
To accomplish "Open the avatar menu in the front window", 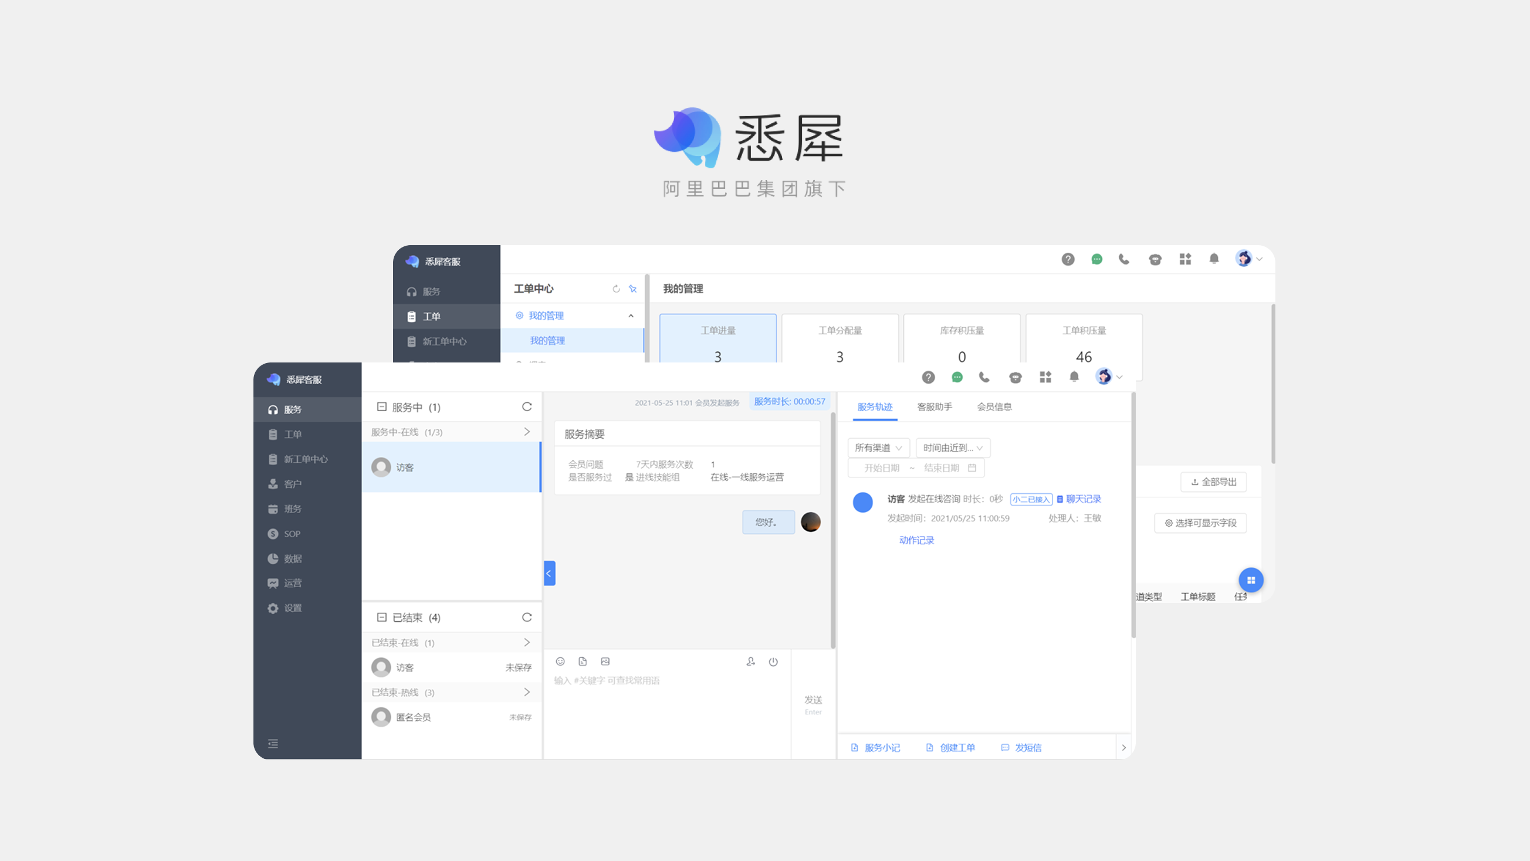I will tap(1108, 377).
